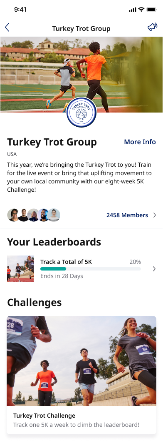Viewport: 163px width, 441px height.
Task: Expand the 2458 Members chevron
Action: click(x=155, y=215)
